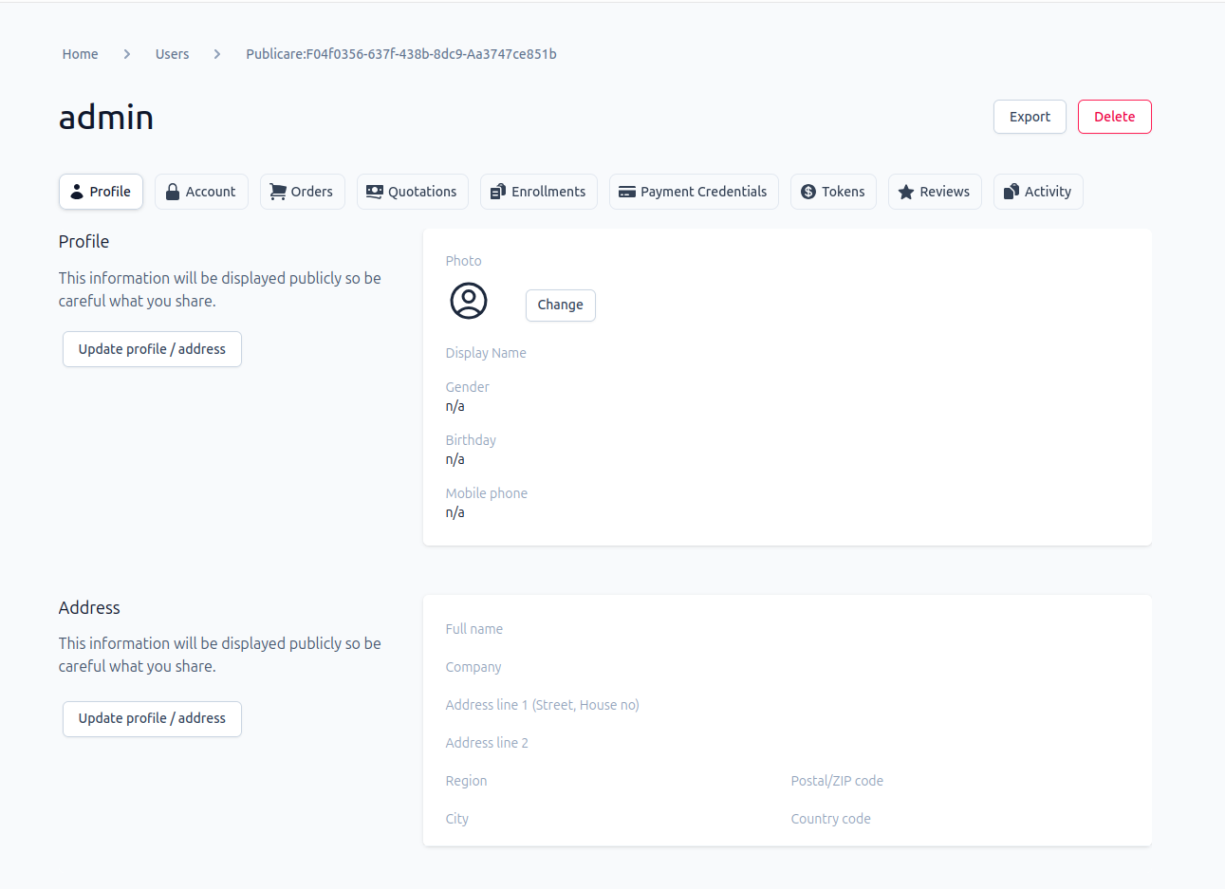Go to Home in breadcrumb
Image resolution: width=1225 pixels, height=889 pixels.
(x=81, y=54)
